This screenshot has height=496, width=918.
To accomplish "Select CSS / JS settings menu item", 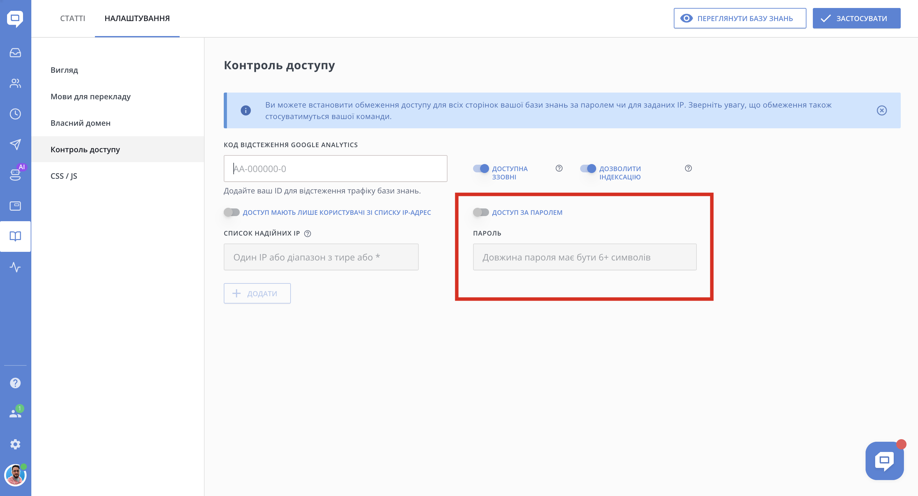I will [x=64, y=176].
